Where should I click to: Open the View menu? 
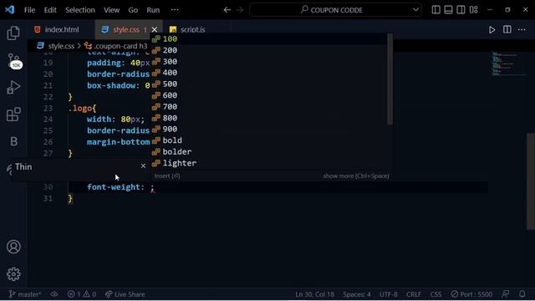[x=111, y=10]
